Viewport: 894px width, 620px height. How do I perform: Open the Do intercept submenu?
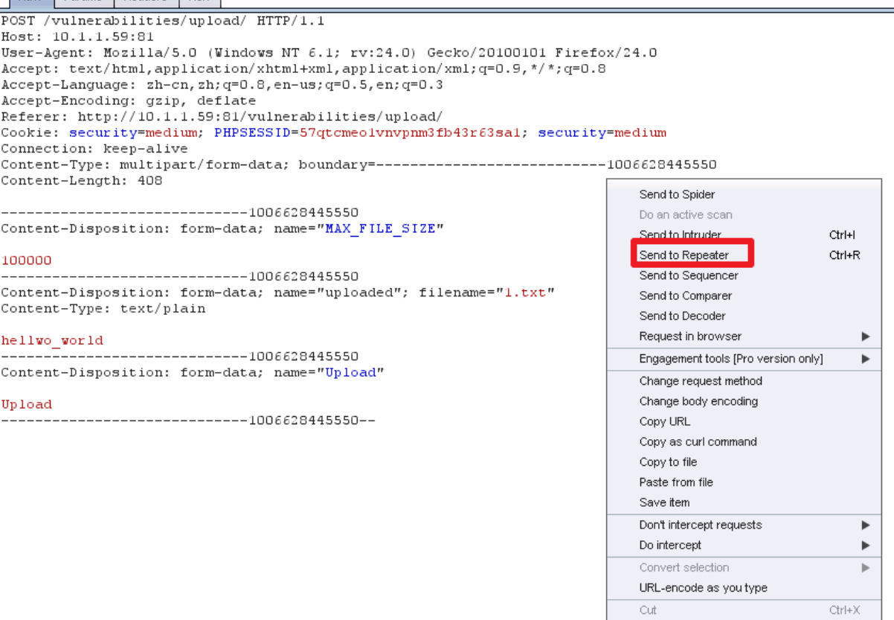[x=744, y=545]
